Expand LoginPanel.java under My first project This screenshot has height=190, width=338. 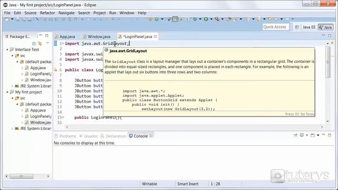(x=22, y=116)
